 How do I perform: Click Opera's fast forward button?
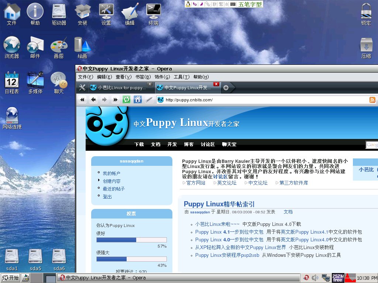point(115,99)
